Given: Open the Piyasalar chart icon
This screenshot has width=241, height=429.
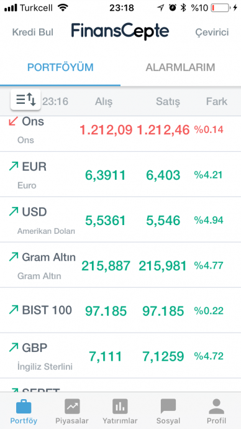Looking at the screenshot, I should click(72, 406).
